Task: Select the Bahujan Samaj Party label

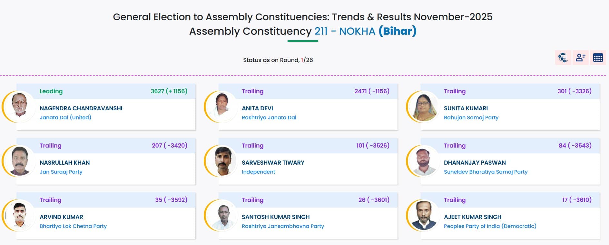Action: tap(471, 117)
